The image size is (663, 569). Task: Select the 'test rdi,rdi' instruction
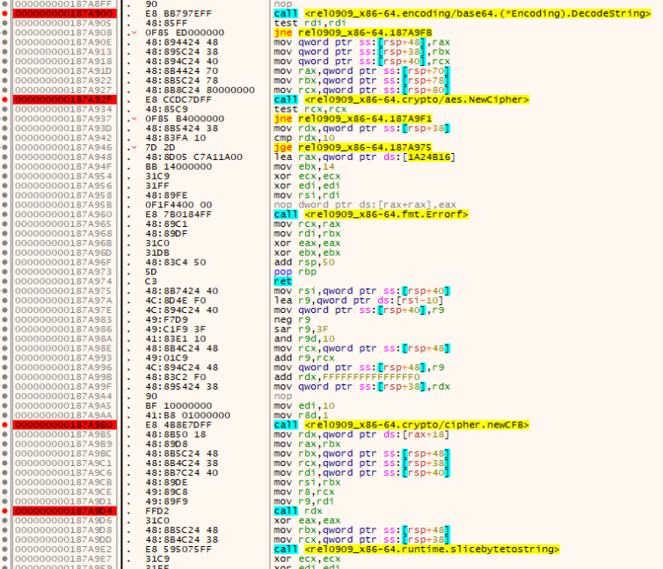point(310,23)
